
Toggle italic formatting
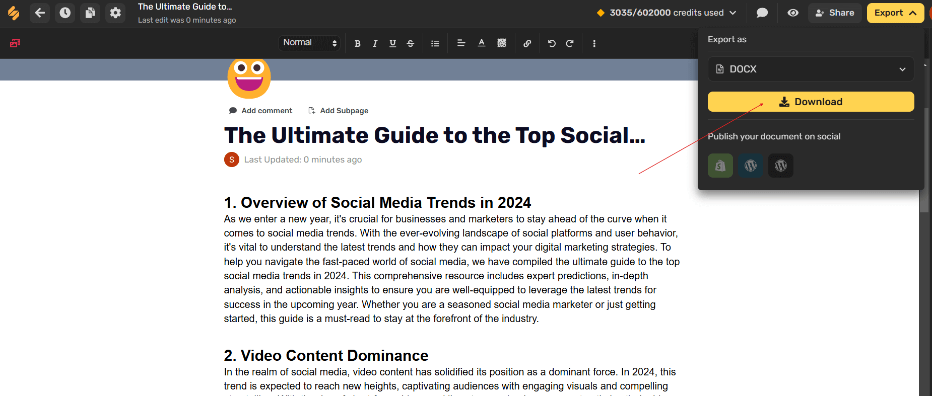pyautogui.click(x=375, y=43)
